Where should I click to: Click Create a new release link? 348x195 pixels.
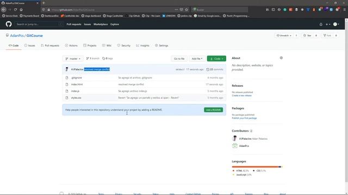[241, 95]
